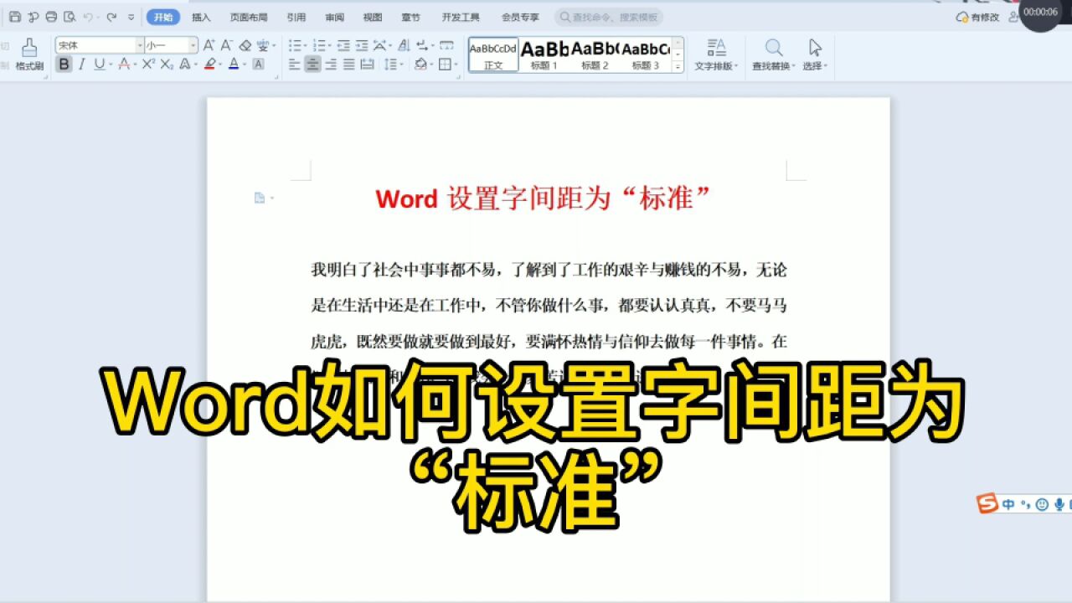Toggle Italic formatting

click(82, 64)
